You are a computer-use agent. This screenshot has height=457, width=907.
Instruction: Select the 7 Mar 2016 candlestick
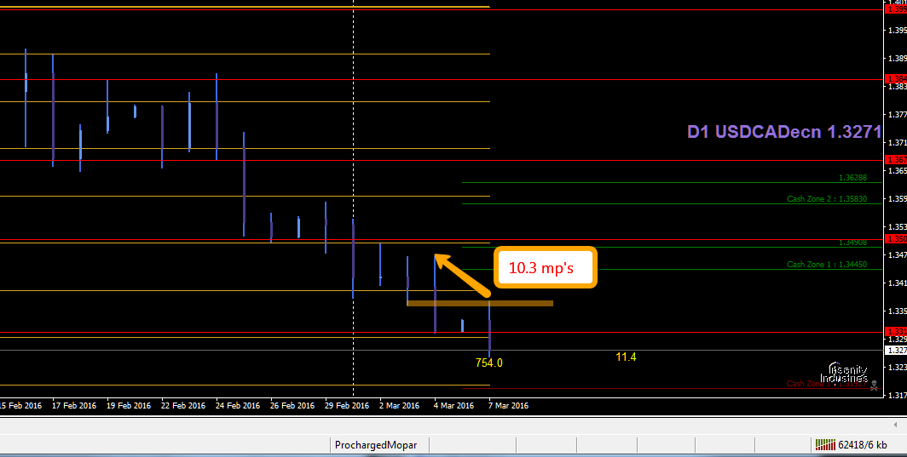[490, 328]
